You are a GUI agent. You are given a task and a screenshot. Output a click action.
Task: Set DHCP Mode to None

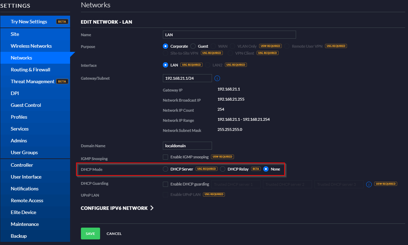pyautogui.click(x=266, y=169)
